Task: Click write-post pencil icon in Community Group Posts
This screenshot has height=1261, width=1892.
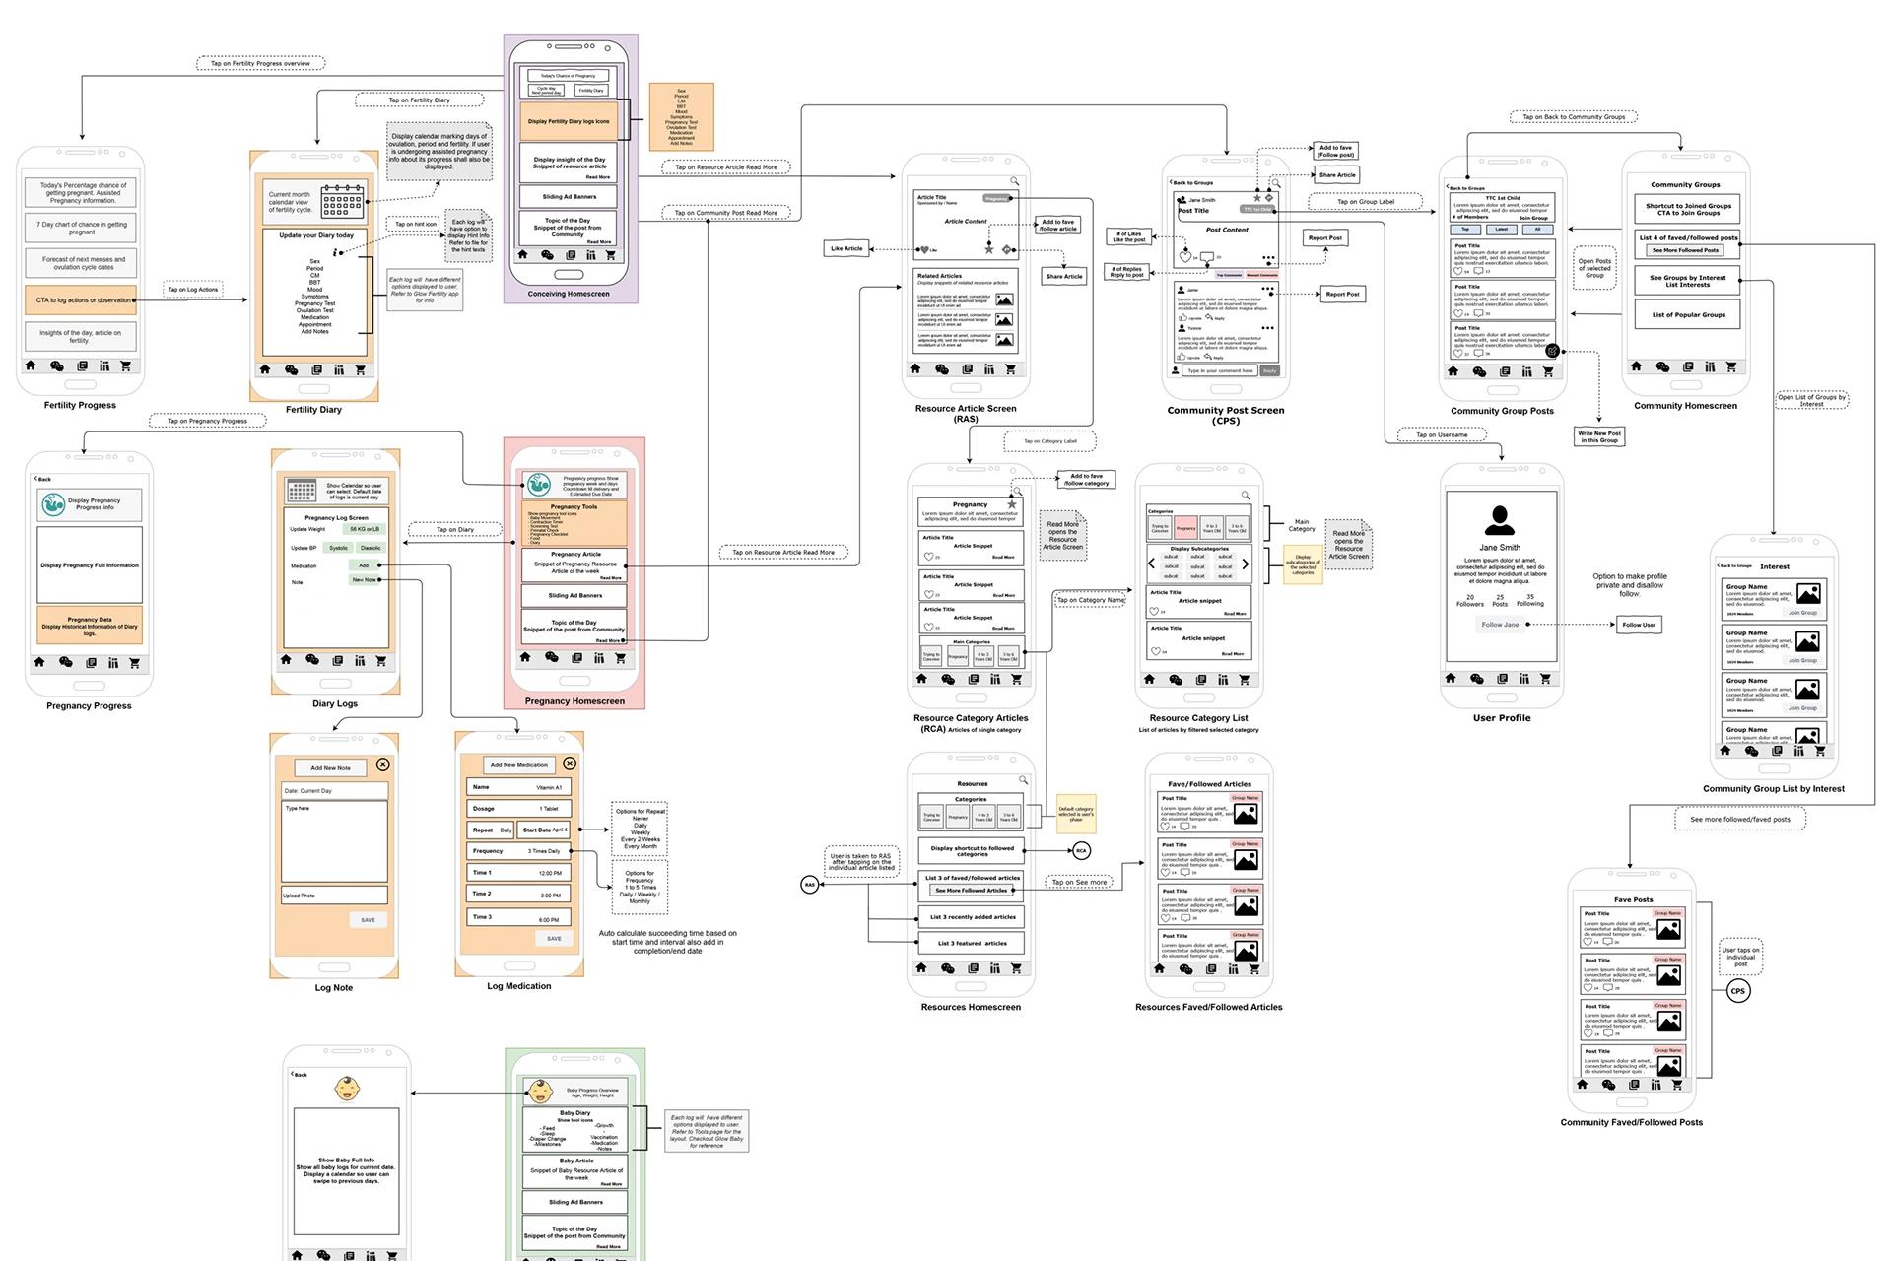Action: pyautogui.click(x=1553, y=351)
